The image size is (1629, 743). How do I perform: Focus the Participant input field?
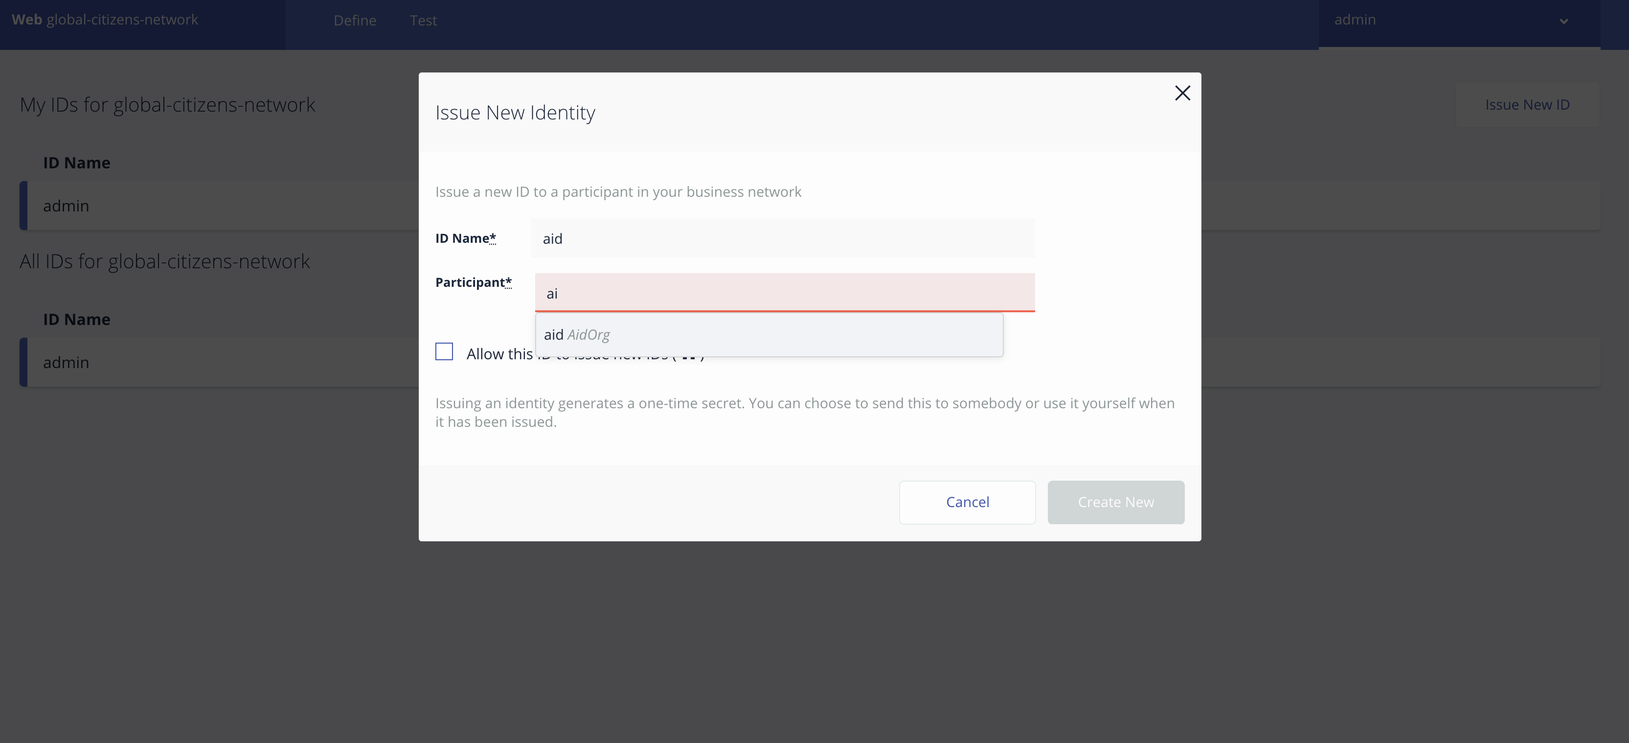784,293
